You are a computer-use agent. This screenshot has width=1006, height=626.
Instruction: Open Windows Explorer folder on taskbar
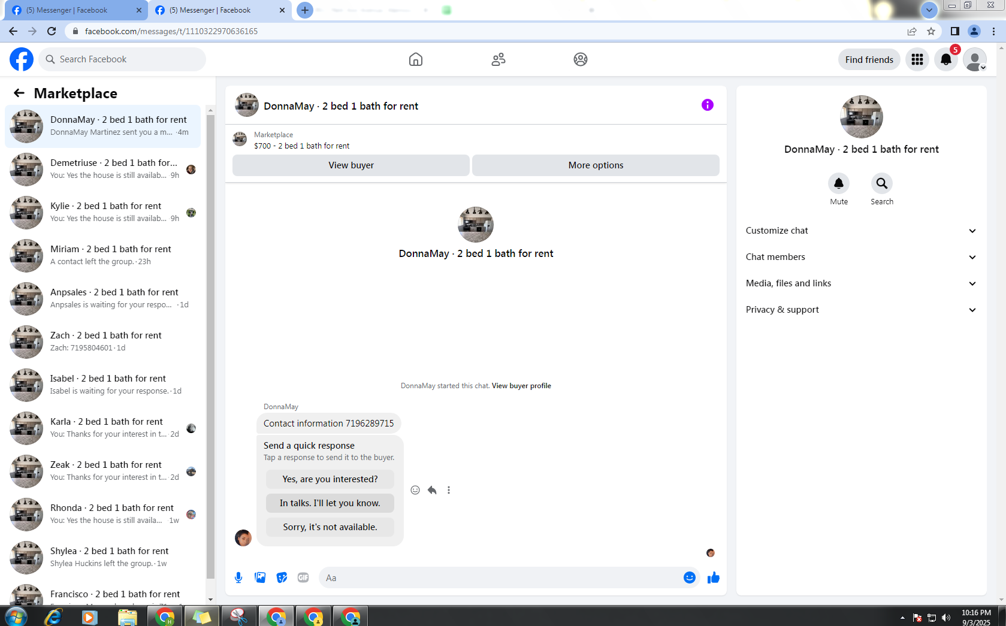(x=128, y=616)
